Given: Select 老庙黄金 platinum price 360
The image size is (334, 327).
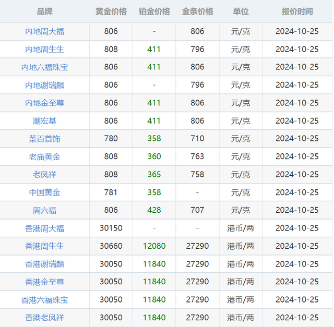Looking at the screenshot, I should (154, 156).
